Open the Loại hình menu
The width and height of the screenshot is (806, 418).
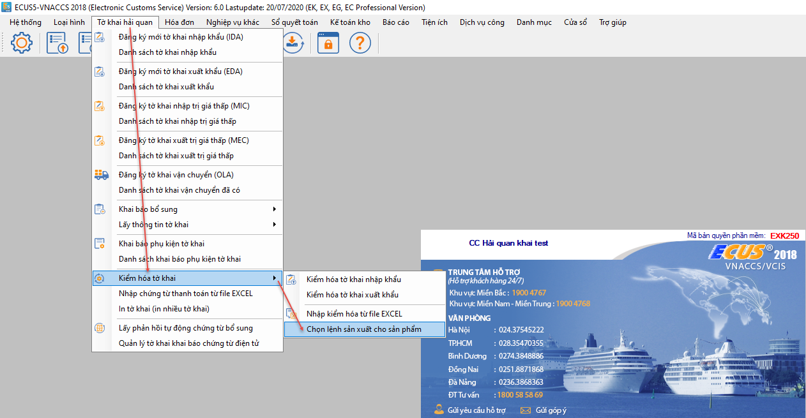[x=69, y=22]
